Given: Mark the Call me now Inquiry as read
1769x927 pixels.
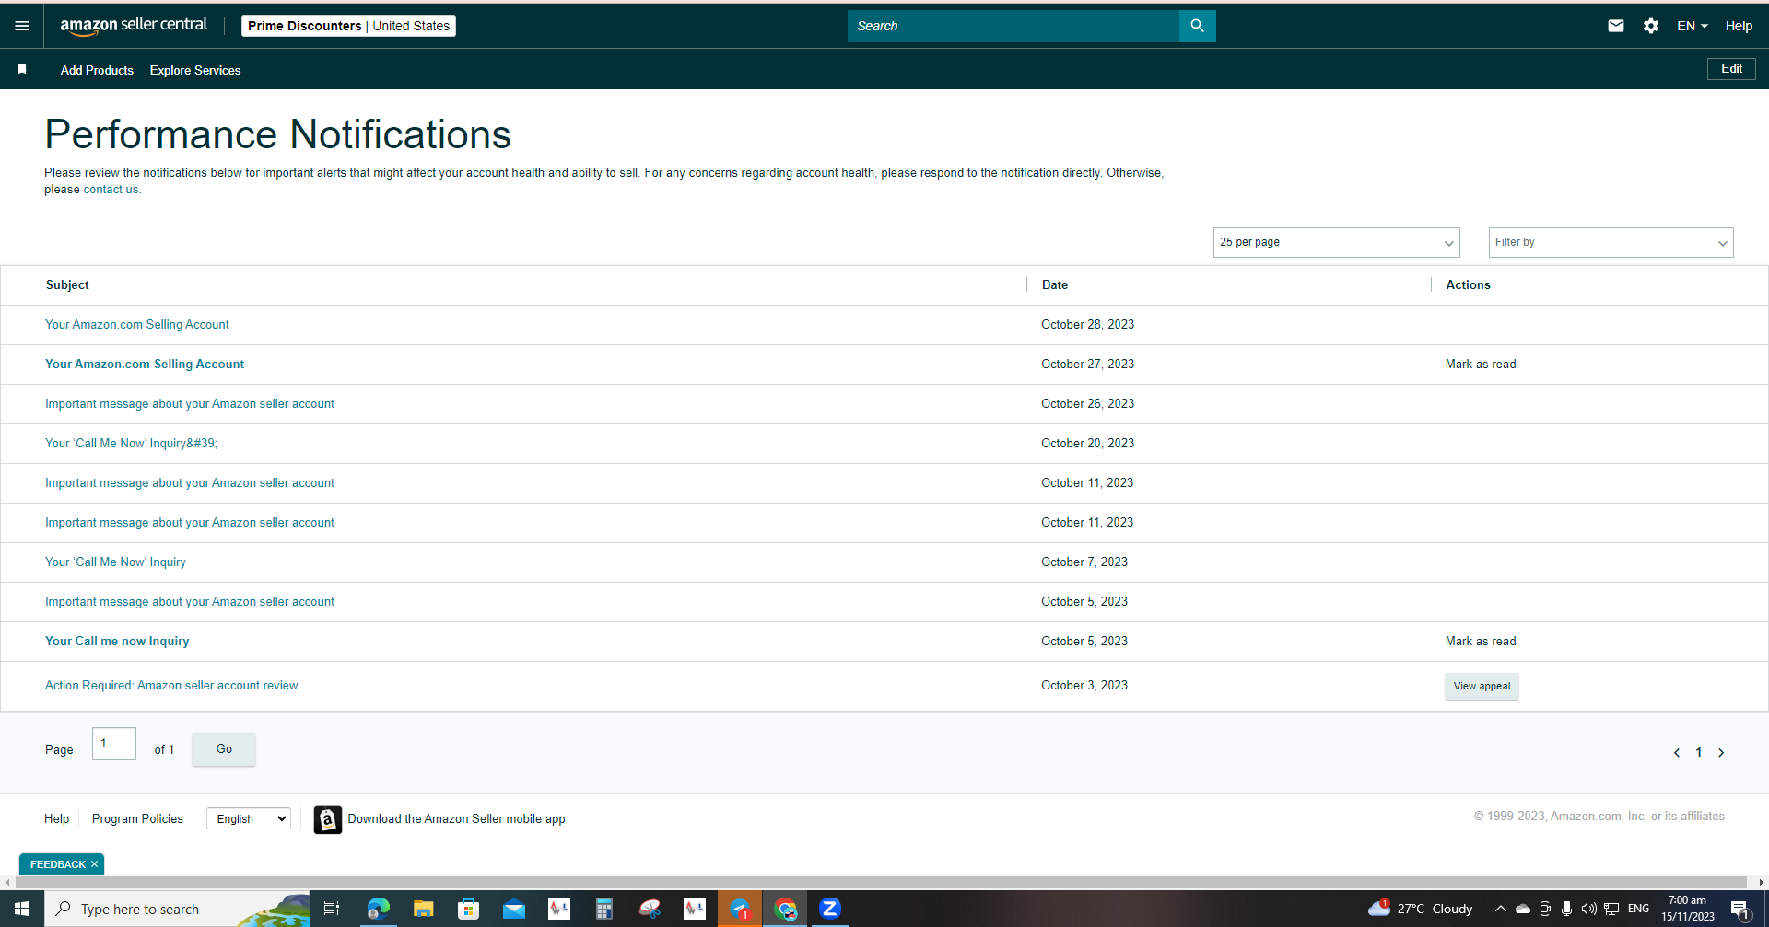Looking at the screenshot, I should pos(1481,642).
